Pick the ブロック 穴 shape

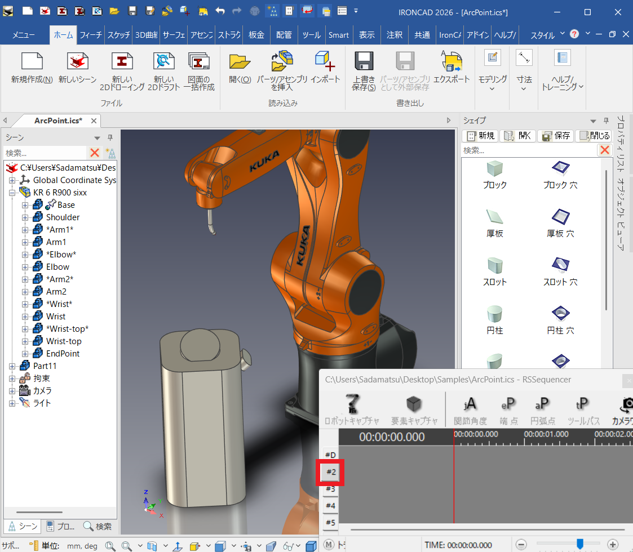click(x=560, y=176)
